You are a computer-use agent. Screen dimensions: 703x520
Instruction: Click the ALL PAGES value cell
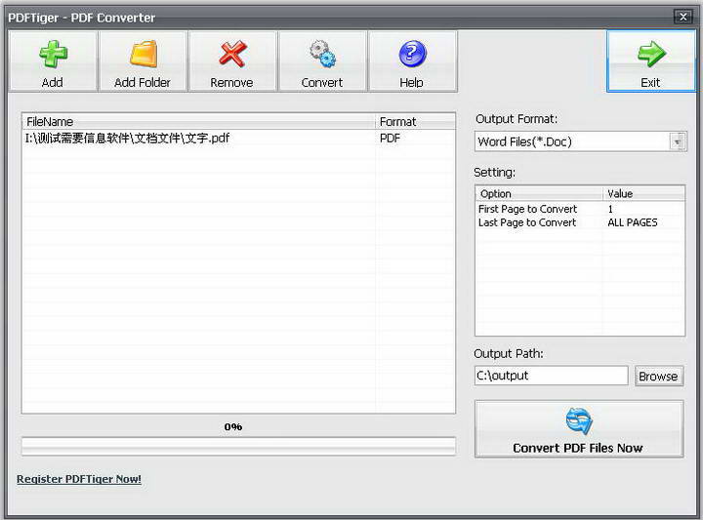633,222
